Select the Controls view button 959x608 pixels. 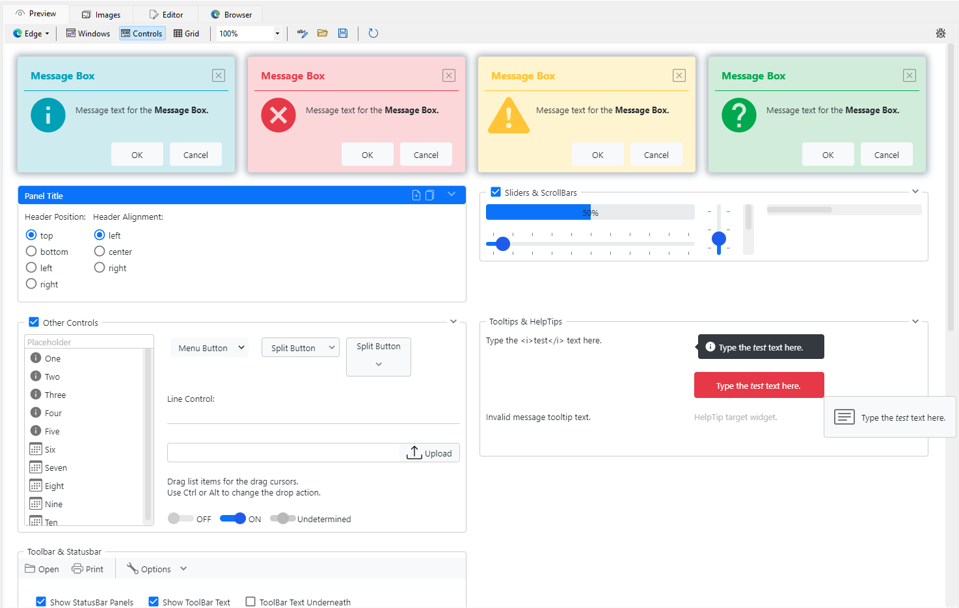pyautogui.click(x=142, y=33)
